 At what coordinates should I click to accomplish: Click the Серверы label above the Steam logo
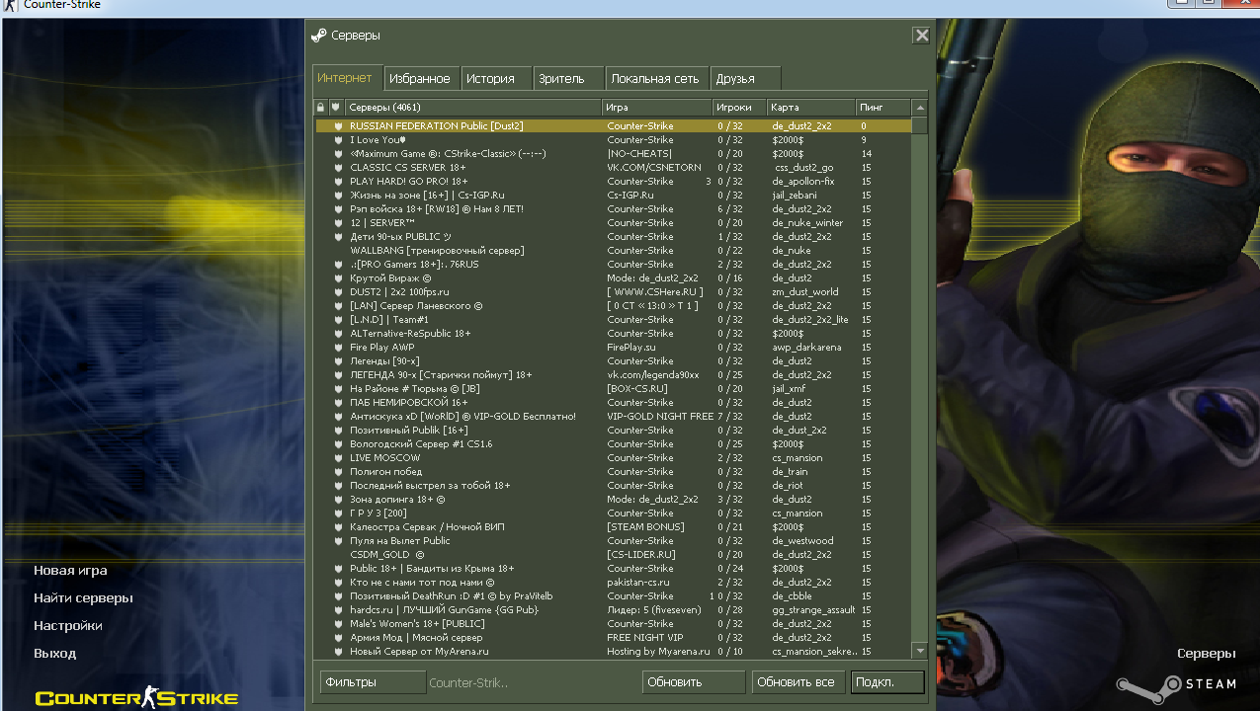click(x=1206, y=654)
